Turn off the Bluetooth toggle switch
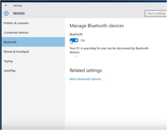This screenshot has height=130, width=167. [74, 40]
